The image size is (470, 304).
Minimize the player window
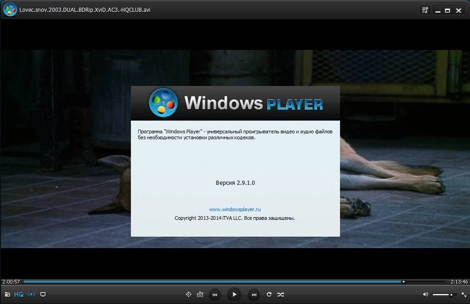[438, 10]
